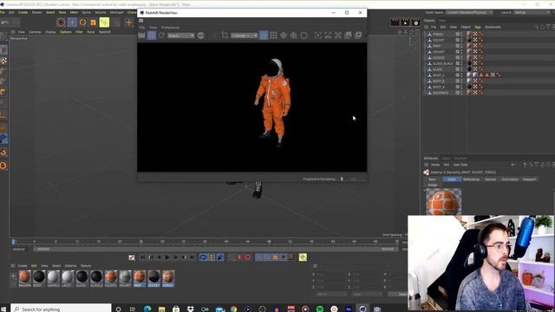Activate the Scale tool in main toolbar
The image size is (555, 312).
click(x=93, y=23)
